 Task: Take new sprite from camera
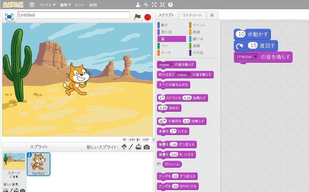click(147, 147)
